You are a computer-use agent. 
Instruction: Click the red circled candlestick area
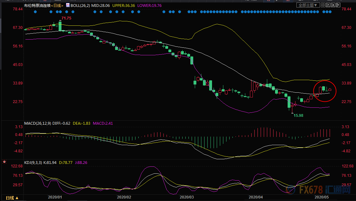[x=325, y=91]
